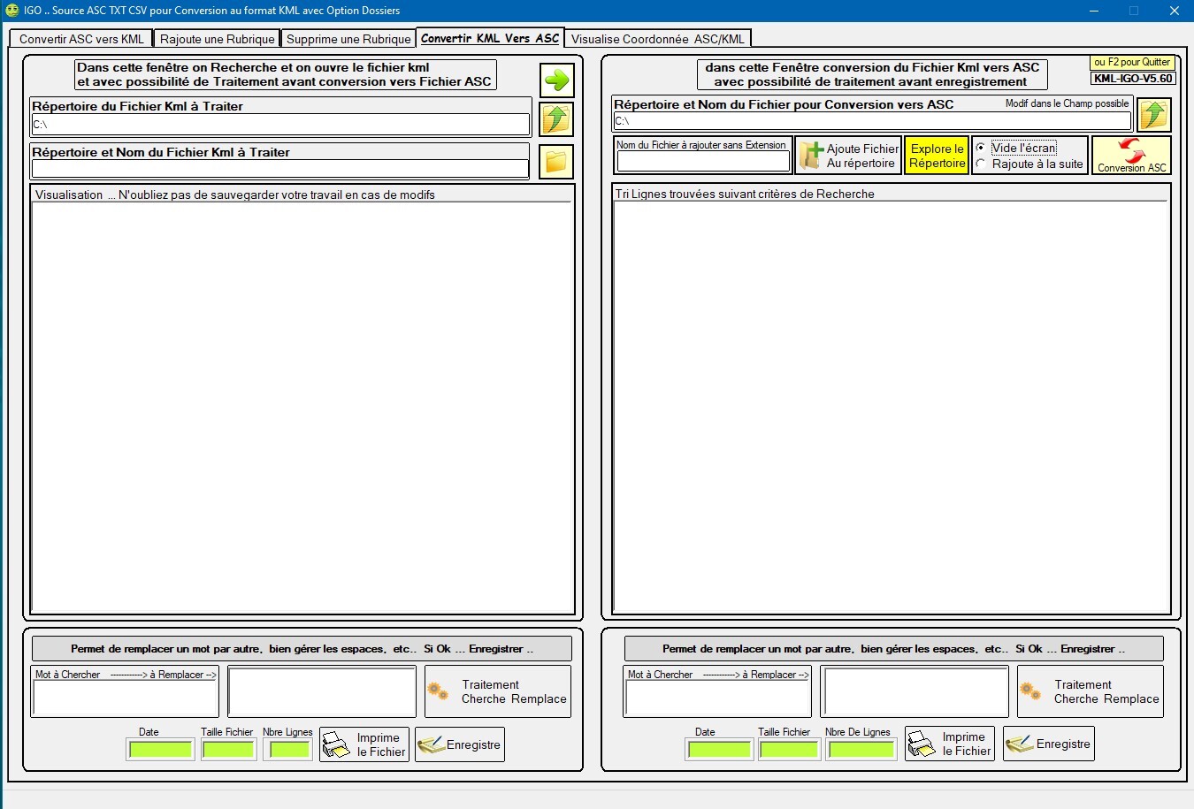Click the green Date field in the KML source panel
1194x809 pixels.
pos(160,750)
